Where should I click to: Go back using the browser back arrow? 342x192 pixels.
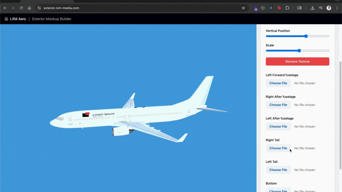pos(5,8)
